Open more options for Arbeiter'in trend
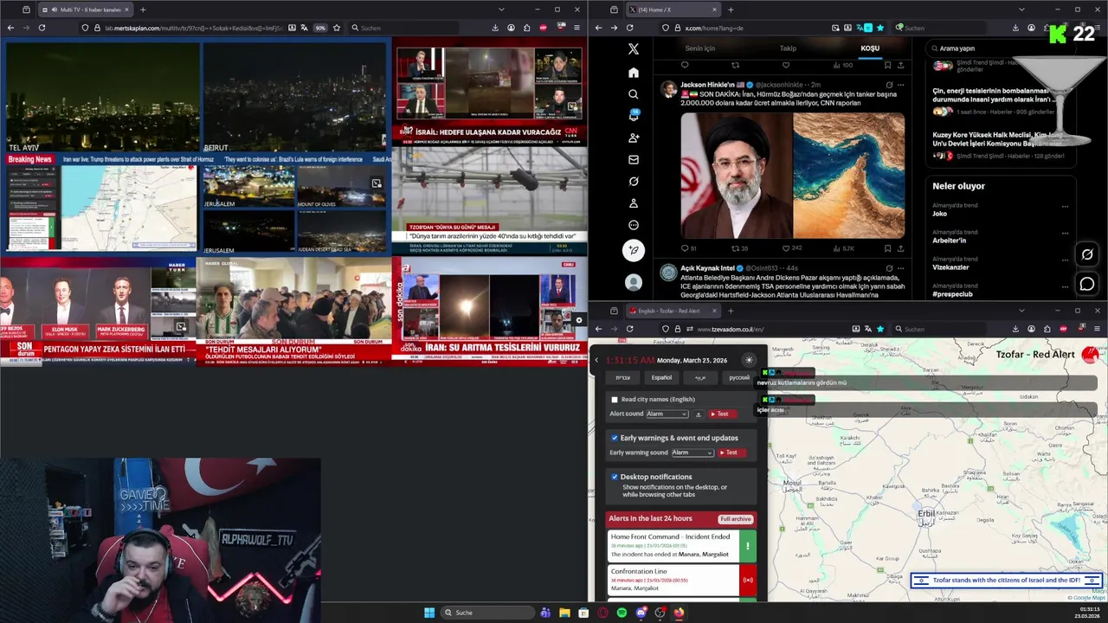 point(1065,234)
